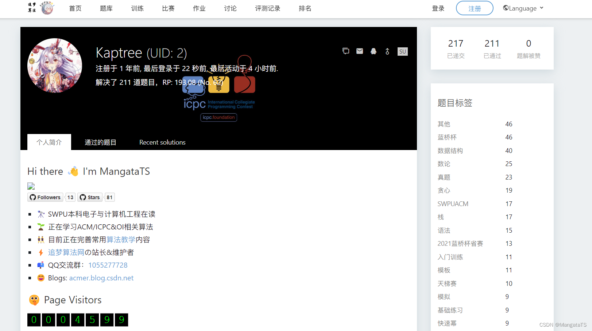
Task: Click the Stars count 81
Action: pyautogui.click(x=109, y=197)
